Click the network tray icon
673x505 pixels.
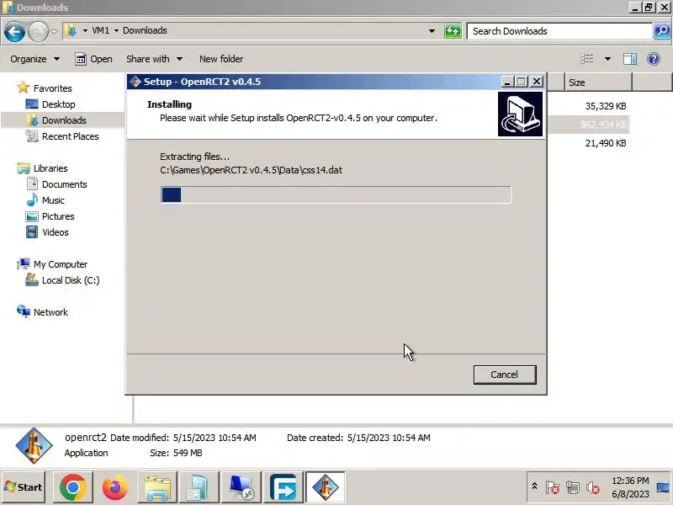573,487
